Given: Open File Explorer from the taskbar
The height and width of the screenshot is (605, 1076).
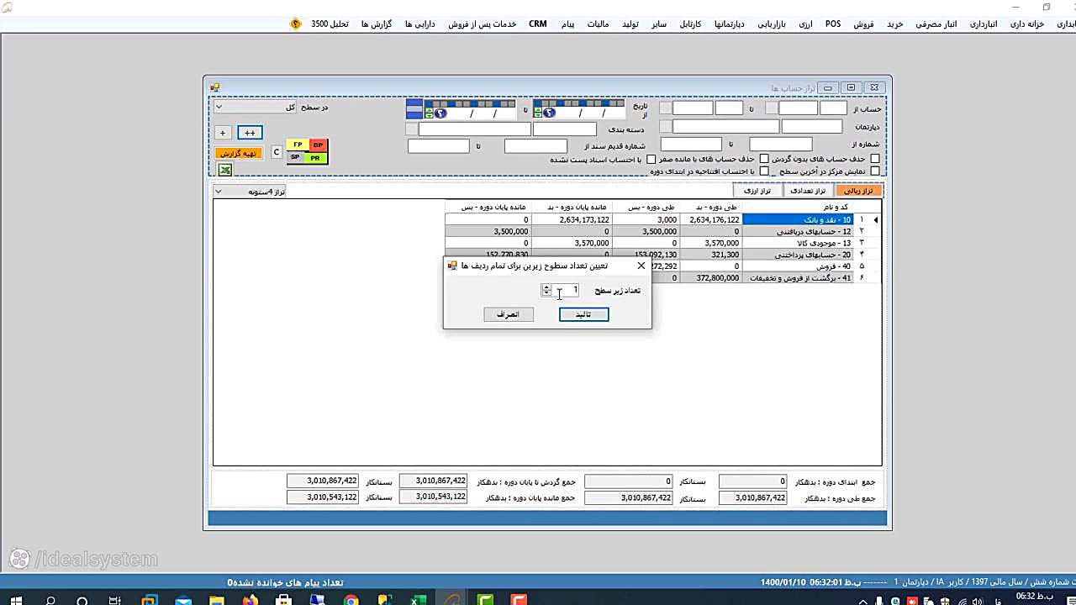Looking at the screenshot, I should 217,601.
